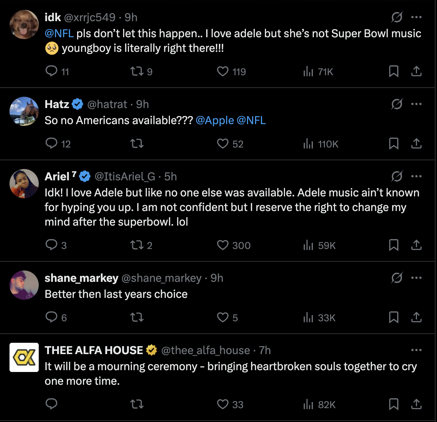Repost the idk tweet with 9 reposts
This screenshot has height=422, width=437.
(137, 71)
